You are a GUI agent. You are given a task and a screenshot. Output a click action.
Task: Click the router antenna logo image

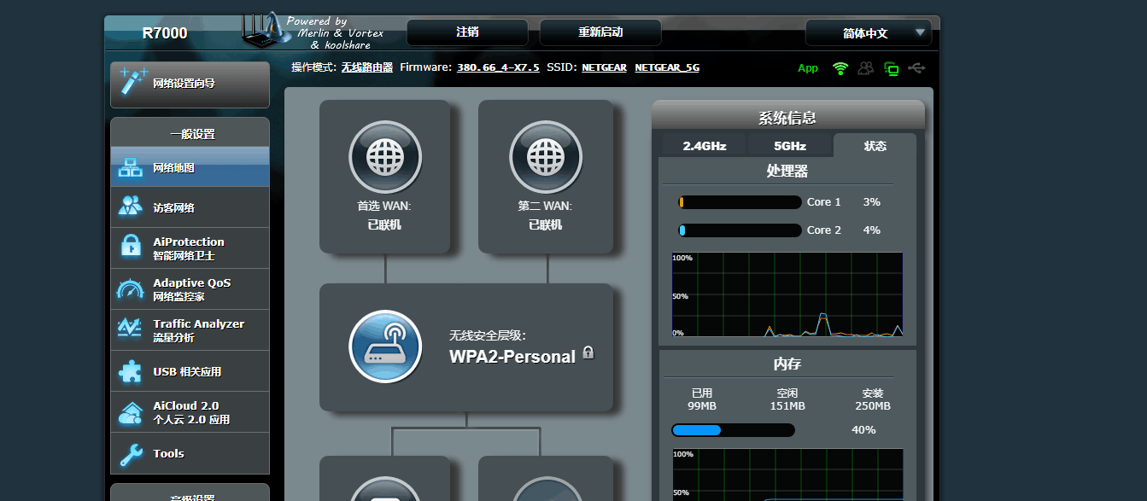click(265, 31)
